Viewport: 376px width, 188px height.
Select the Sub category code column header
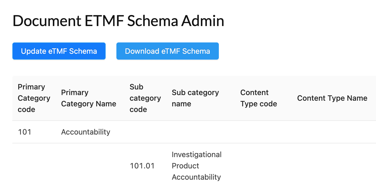(x=145, y=98)
